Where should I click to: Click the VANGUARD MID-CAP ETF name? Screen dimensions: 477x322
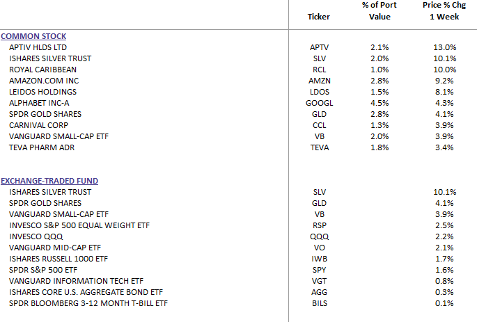point(55,248)
